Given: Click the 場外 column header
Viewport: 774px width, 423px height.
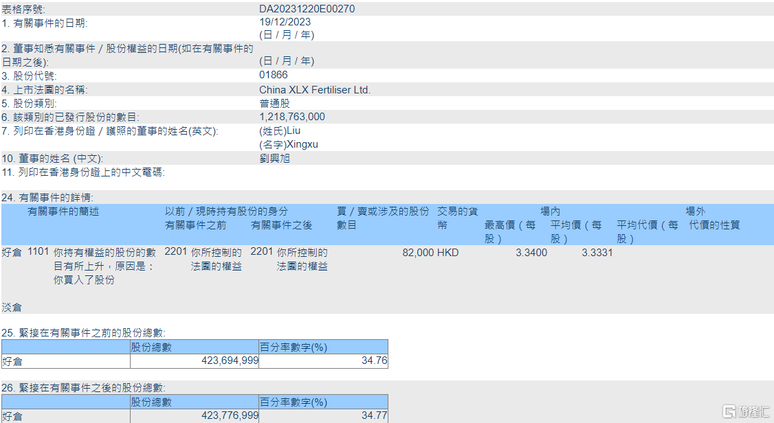Looking at the screenshot, I should coord(695,211).
